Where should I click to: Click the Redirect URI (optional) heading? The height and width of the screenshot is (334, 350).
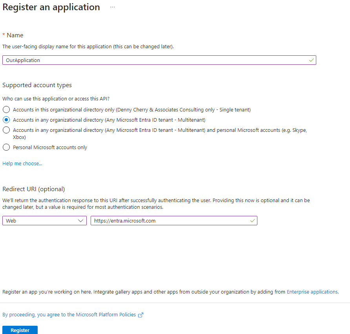point(33,189)
